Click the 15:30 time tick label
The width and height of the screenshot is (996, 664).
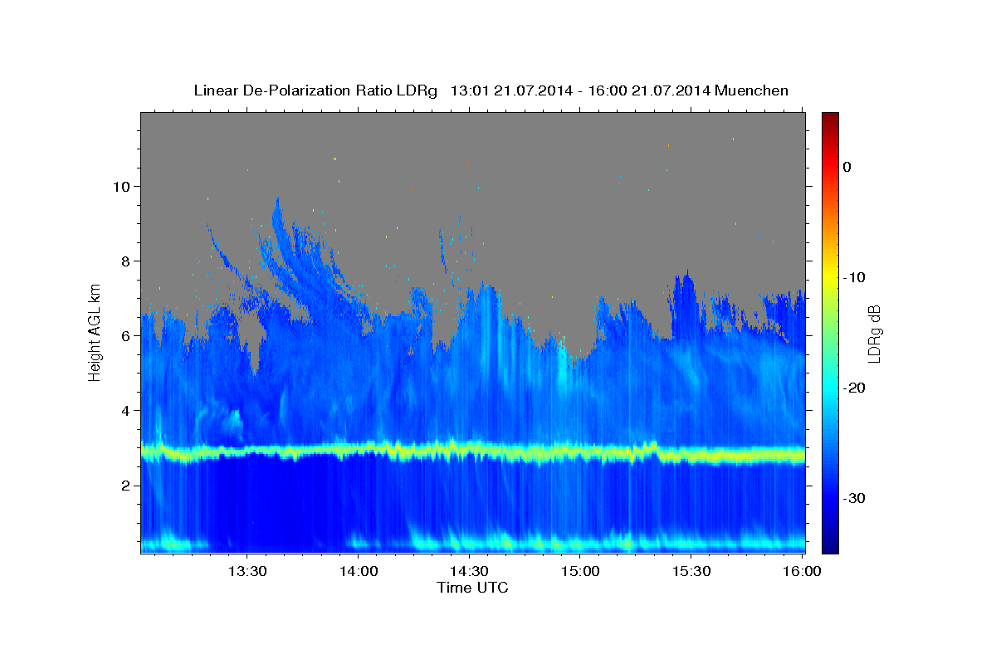click(691, 571)
